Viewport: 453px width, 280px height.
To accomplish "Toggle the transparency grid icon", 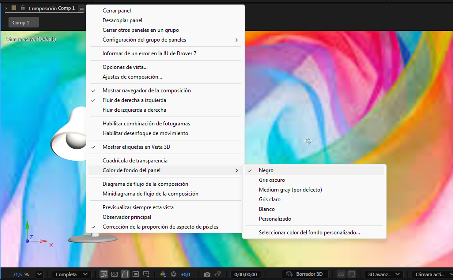I will pyautogui.click(x=115, y=274).
